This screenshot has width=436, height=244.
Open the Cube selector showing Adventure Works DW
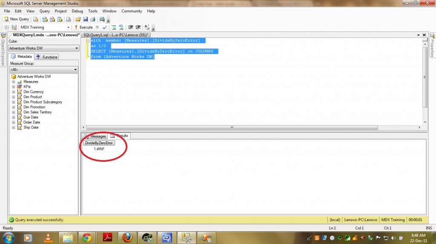point(44,48)
